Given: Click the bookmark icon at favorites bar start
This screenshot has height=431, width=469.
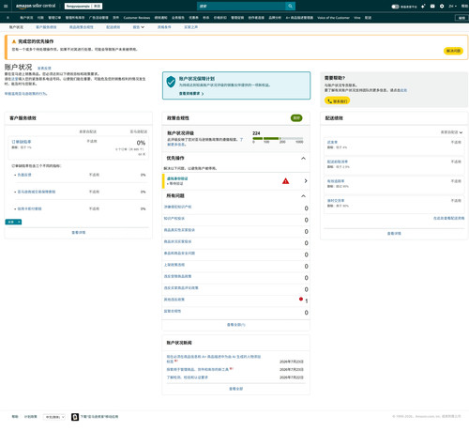Looking at the screenshot, I should 8,18.
